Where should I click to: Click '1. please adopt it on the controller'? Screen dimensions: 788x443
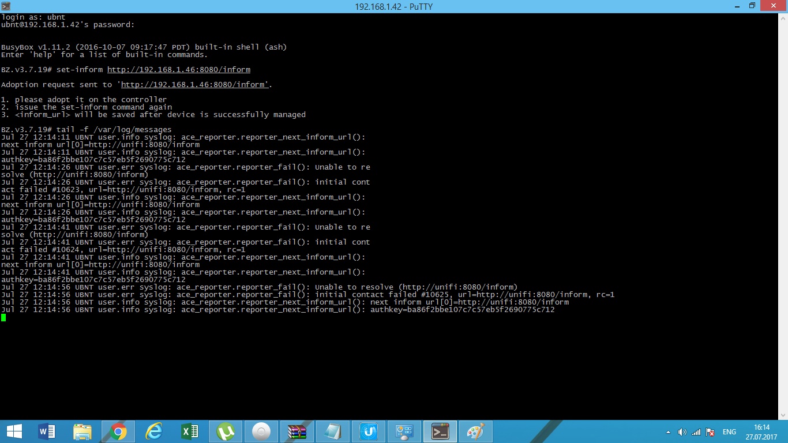pos(84,100)
